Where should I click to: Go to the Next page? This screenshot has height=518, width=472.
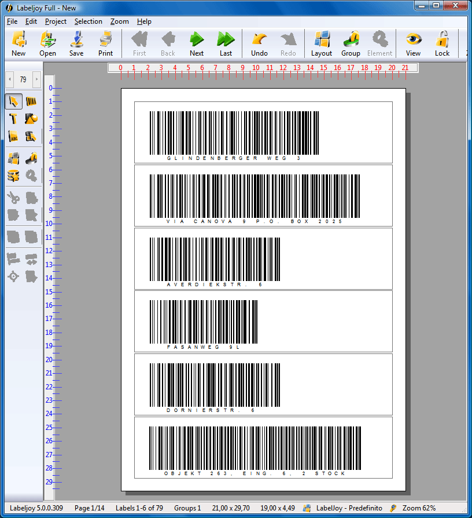(x=197, y=43)
